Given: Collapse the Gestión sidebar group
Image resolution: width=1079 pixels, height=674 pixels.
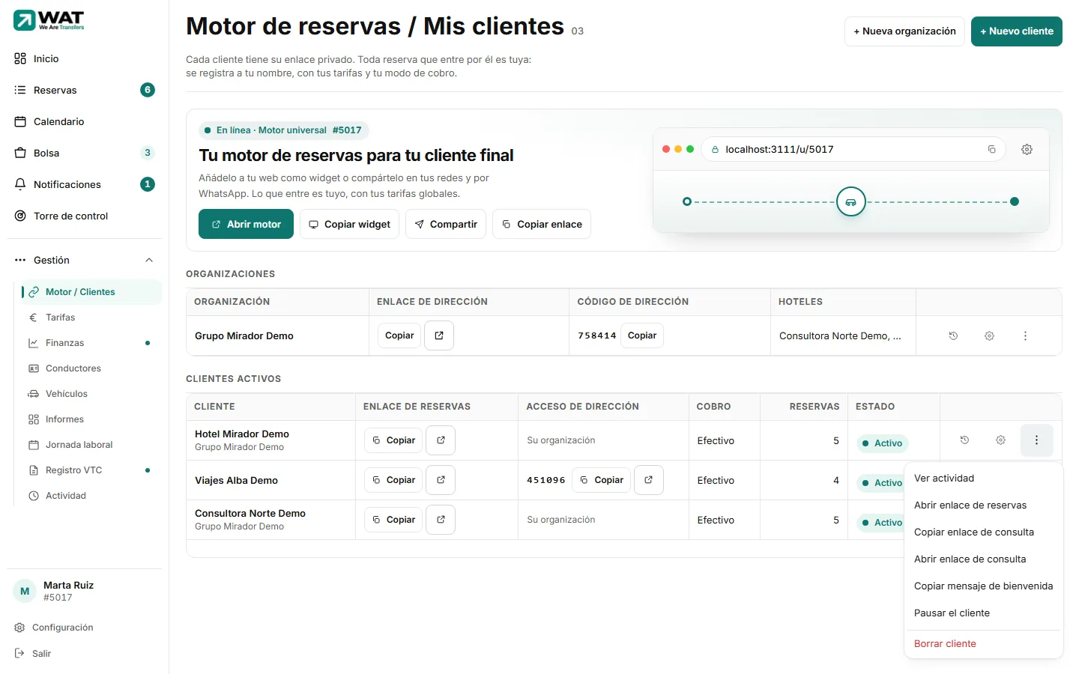Looking at the screenshot, I should tap(84, 260).
